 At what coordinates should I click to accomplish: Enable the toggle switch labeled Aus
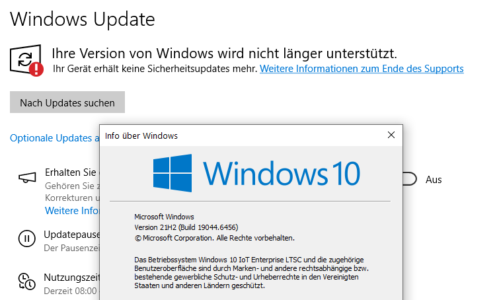pyautogui.click(x=408, y=179)
